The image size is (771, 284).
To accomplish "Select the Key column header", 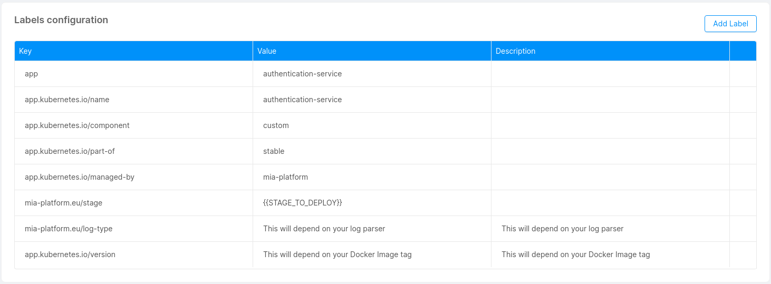I will pos(25,51).
